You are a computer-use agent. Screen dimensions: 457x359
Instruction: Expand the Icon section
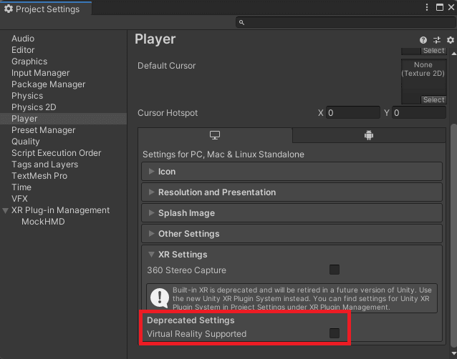(x=292, y=172)
